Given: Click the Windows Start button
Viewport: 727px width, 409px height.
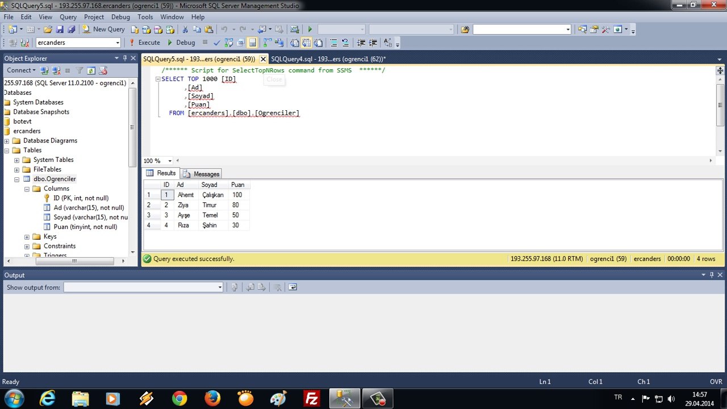Looking at the screenshot, I should (14, 398).
